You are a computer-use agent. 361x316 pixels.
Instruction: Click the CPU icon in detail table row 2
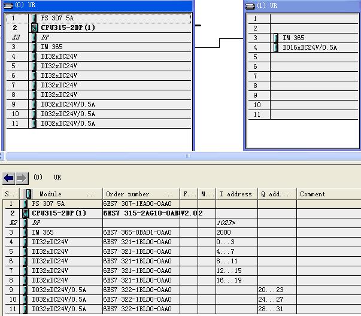point(26,213)
